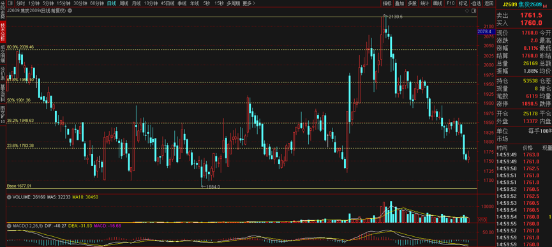This screenshot has height=247, width=552.
Task: Click the 统计 statistics button
Action: point(424,3)
